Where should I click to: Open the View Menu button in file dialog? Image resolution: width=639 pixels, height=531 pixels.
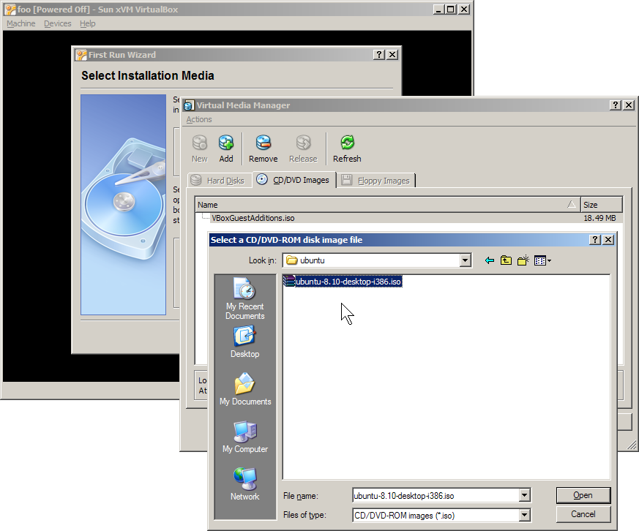pyautogui.click(x=542, y=260)
